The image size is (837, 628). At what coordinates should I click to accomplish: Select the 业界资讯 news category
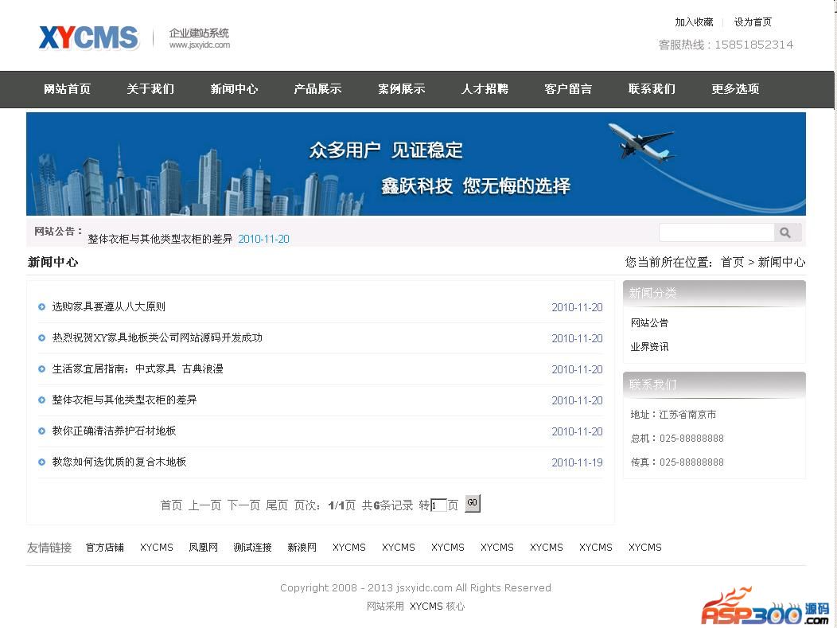(x=649, y=347)
